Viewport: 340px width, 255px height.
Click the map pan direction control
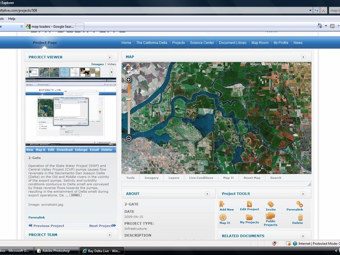(x=127, y=68)
